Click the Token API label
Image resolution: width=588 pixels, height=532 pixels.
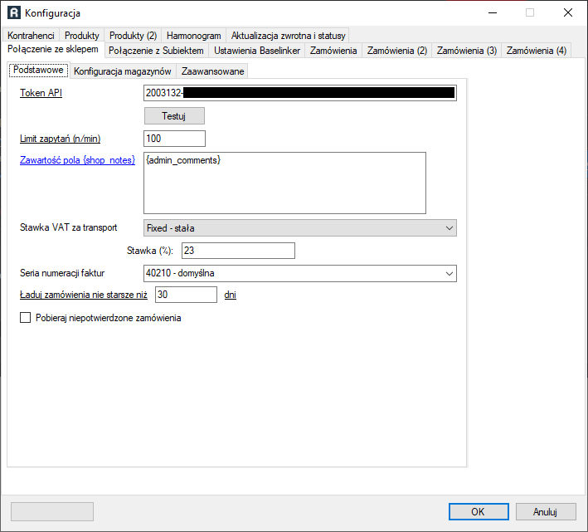(41, 93)
